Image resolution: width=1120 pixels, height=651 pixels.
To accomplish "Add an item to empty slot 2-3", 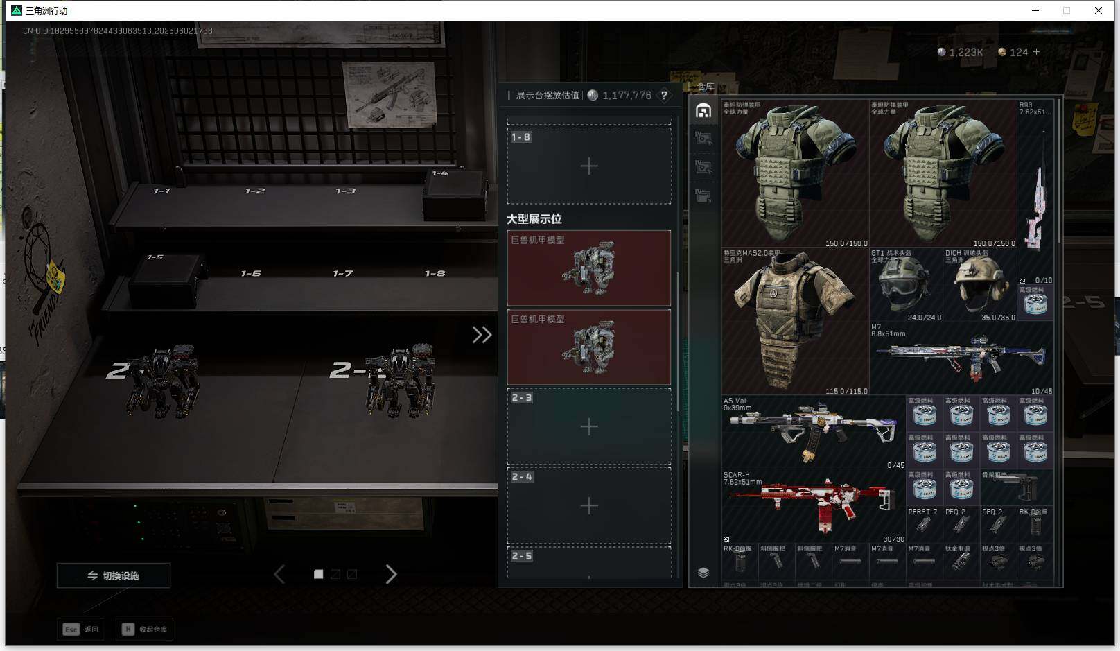I will coord(589,426).
